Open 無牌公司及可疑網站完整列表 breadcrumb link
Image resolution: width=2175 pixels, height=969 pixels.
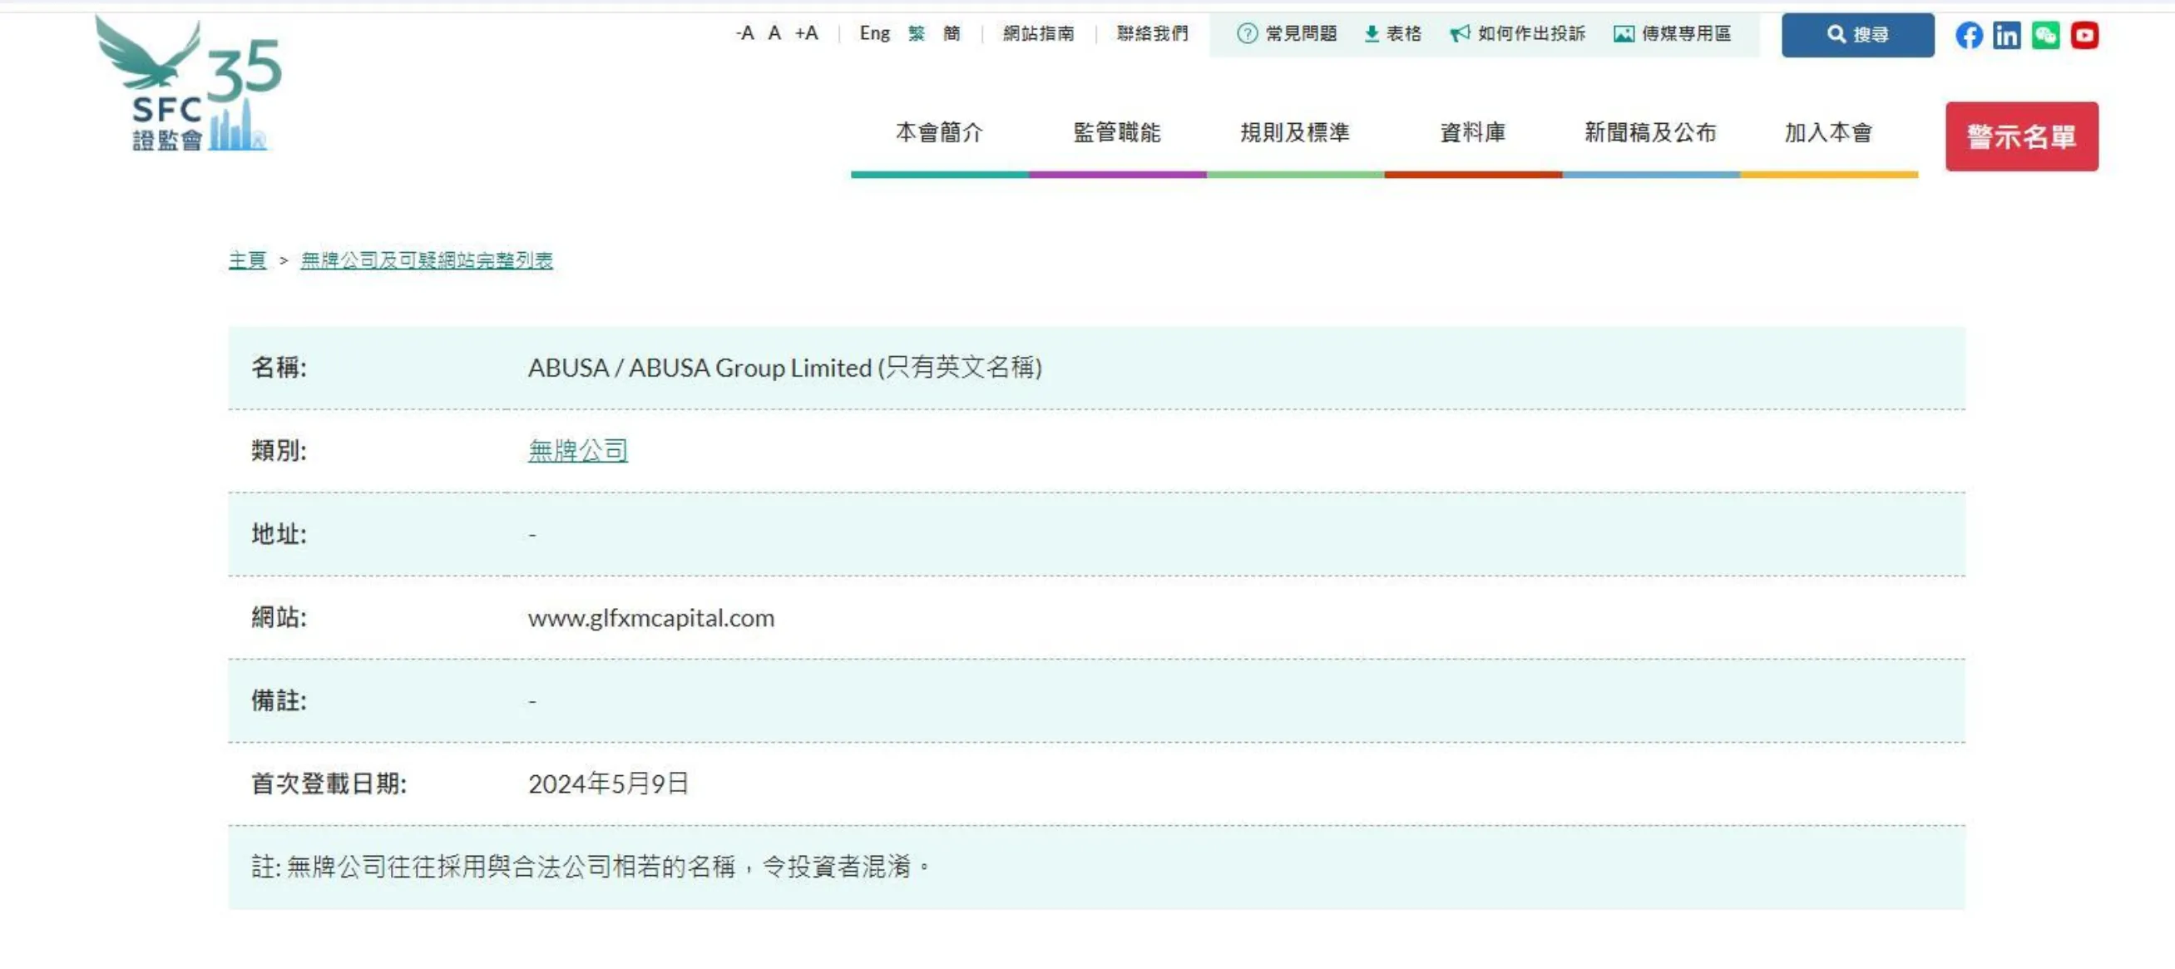[x=427, y=260]
